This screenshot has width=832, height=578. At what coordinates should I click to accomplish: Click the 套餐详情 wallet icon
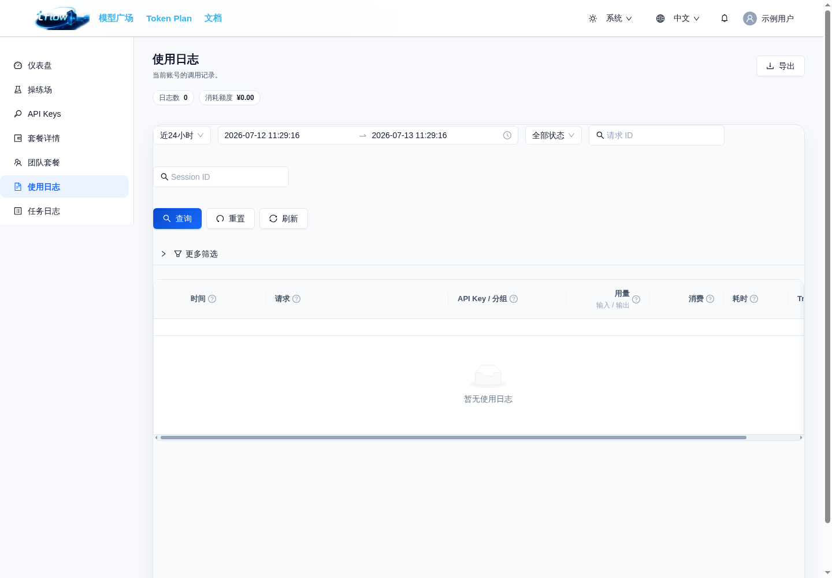[18, 138]
